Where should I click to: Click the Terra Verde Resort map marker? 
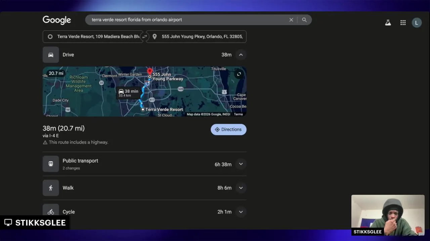pos(143,109)
